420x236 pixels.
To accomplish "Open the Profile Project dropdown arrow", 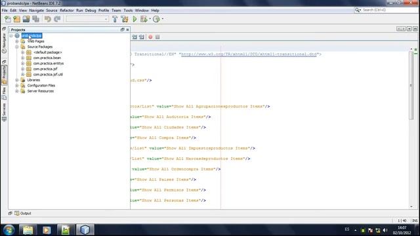I will pos(163,19).
